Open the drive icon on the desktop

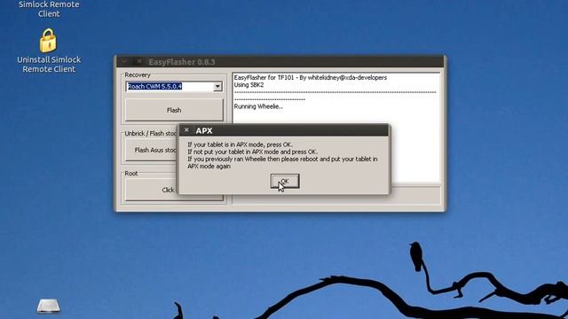49,306
